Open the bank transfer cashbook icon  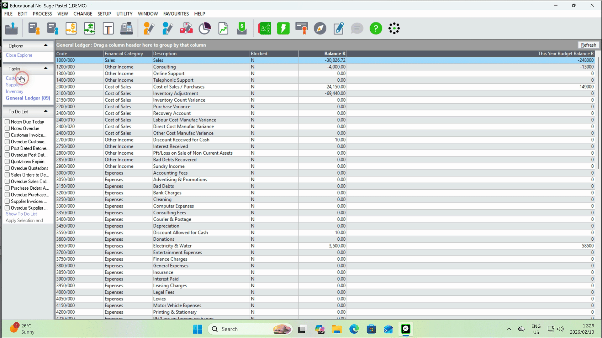pos(90,28)
